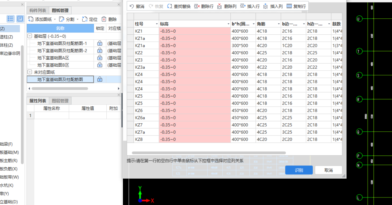This screenshot has height=205, width=392.
Task: Switch to the 图层管理 tab
Action: 60,101
